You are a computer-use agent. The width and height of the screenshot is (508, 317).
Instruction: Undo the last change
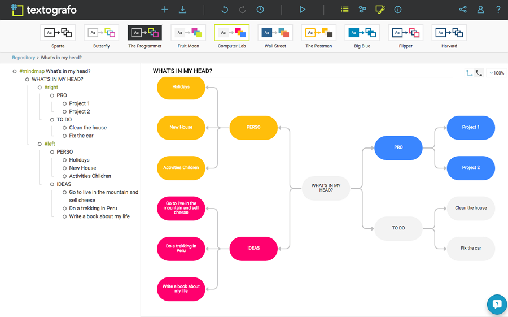pyautogui.click(x=225, y=10)
